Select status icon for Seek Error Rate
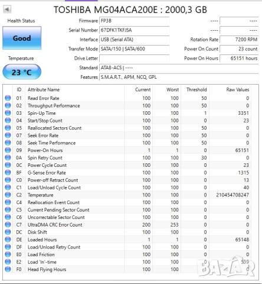This screenshot has width=262, height=284. click(x=8, y=135)
